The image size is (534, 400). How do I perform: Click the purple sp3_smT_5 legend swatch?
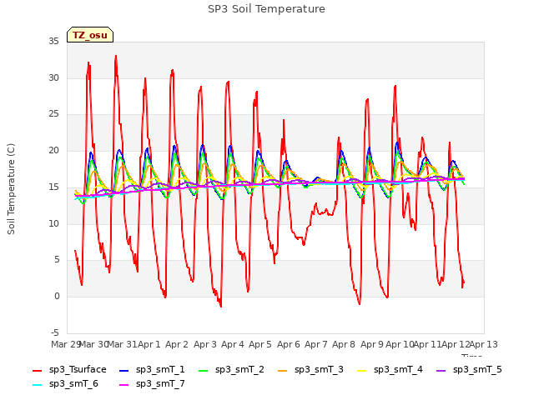coord(441,370)
